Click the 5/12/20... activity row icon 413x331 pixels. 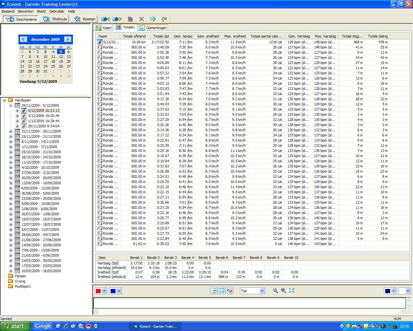click(100, 42)
